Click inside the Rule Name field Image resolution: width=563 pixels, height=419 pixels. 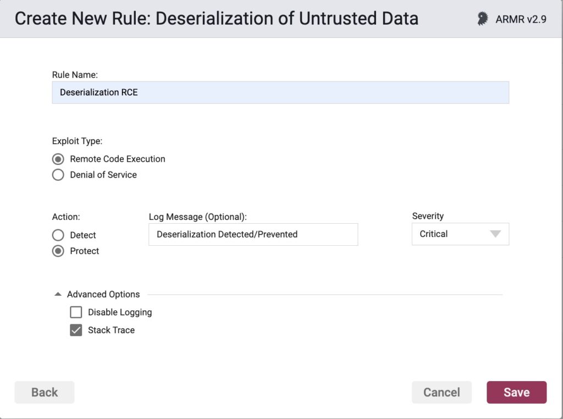280,92
